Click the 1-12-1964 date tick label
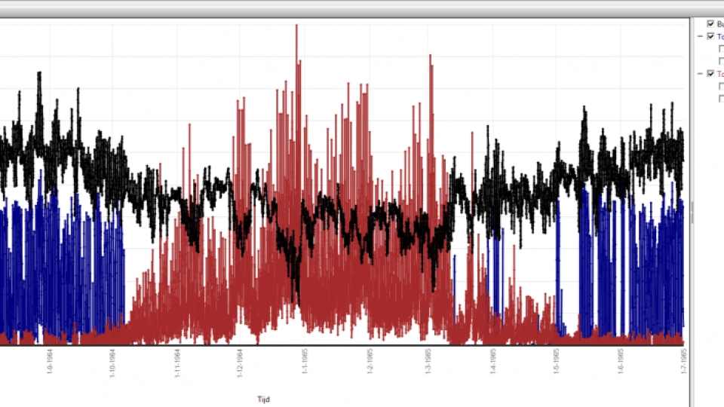This screenshot has width=724, height=407. click(x=240, y=361)
